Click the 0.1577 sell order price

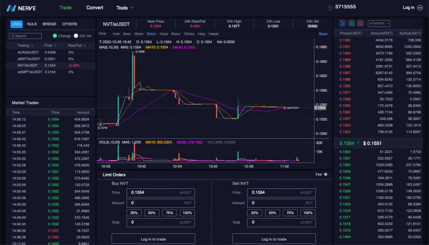coord(345,93)
